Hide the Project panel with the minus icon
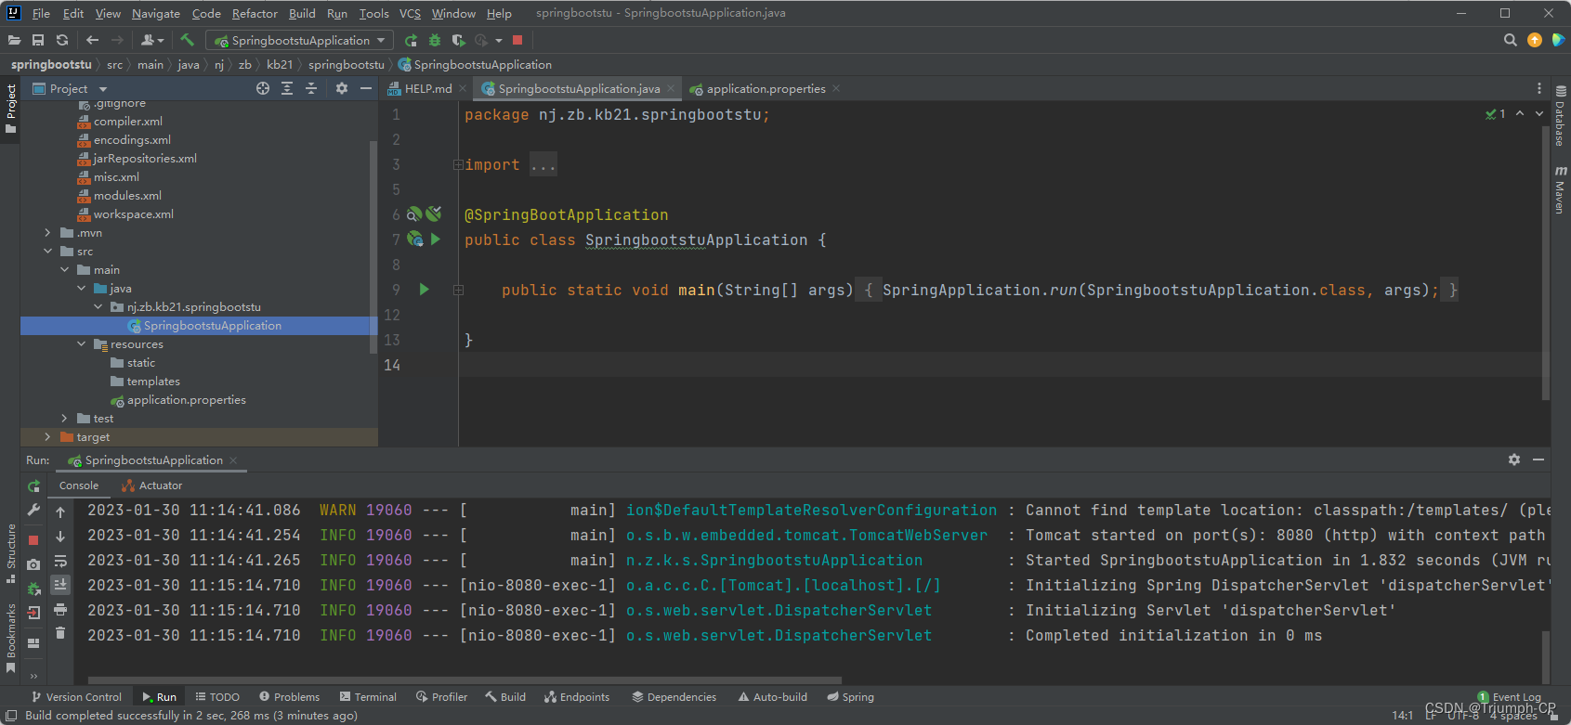 click(366, 88)
